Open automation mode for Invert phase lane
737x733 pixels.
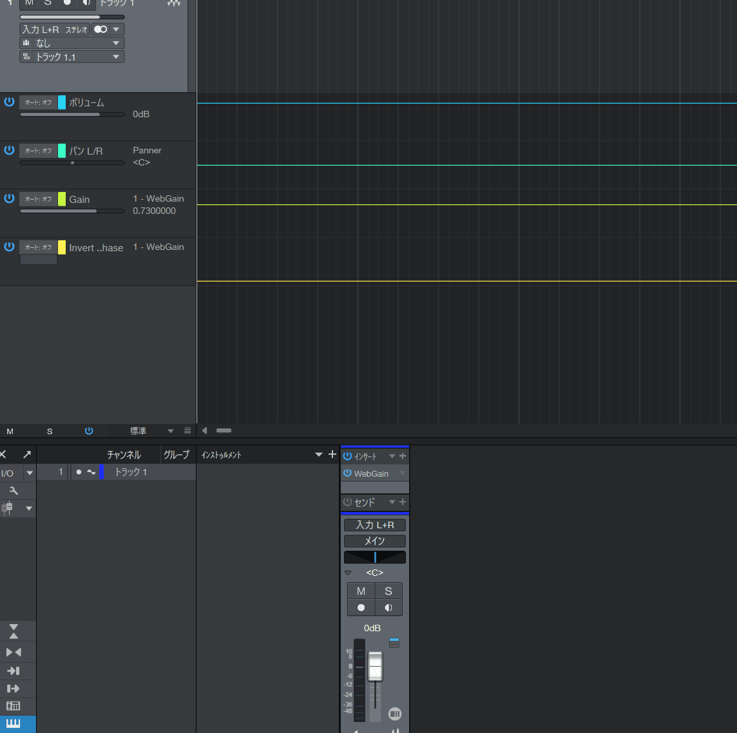point(38,247)
